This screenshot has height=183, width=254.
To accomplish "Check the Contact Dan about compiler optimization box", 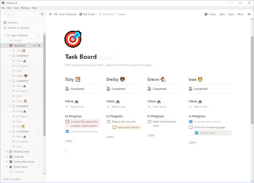I will point(67,122).
